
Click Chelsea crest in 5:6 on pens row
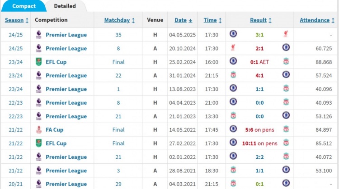(x=233, y=129)
